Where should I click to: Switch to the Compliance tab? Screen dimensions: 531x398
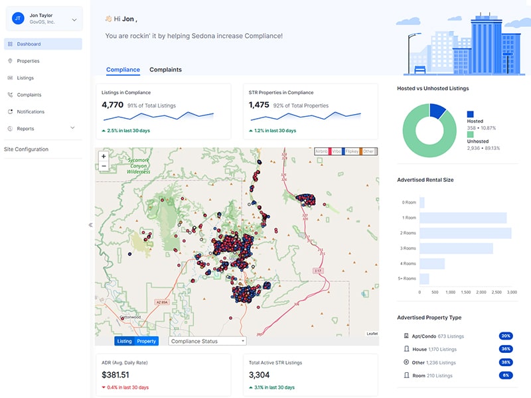[123, 70]
